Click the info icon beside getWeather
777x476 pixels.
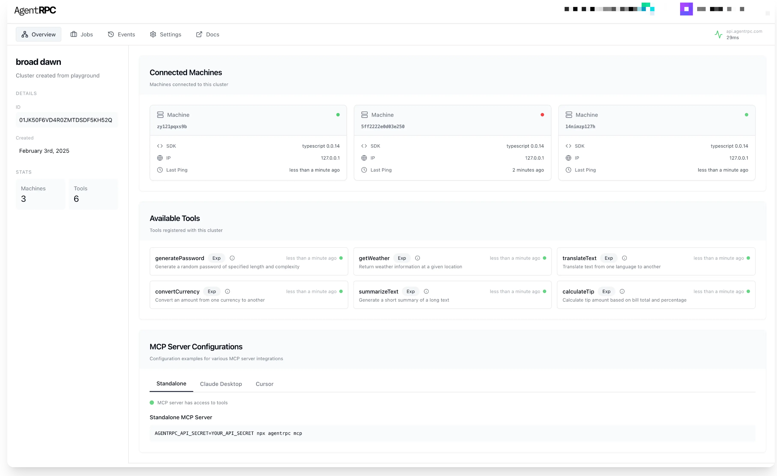(x=417, y=258)
